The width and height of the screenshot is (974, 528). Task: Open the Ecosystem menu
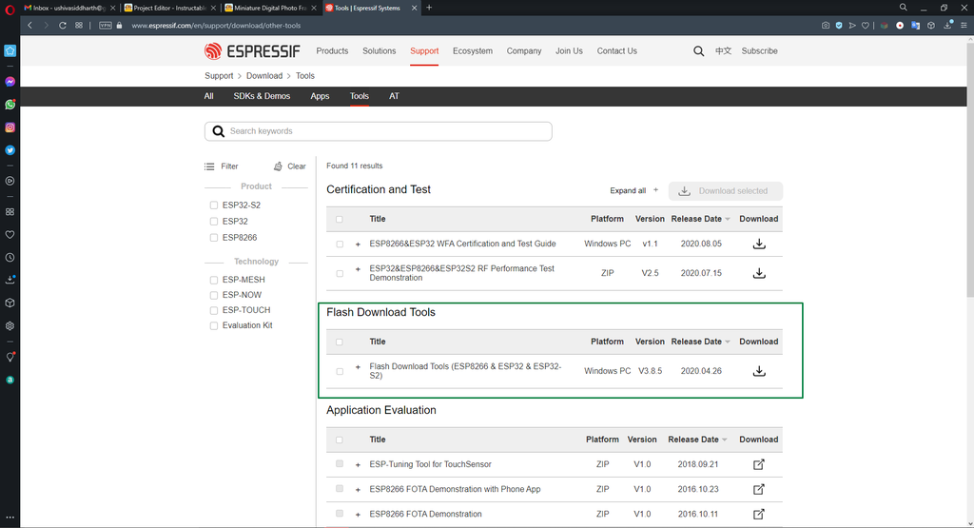click(x=472, y=51)
